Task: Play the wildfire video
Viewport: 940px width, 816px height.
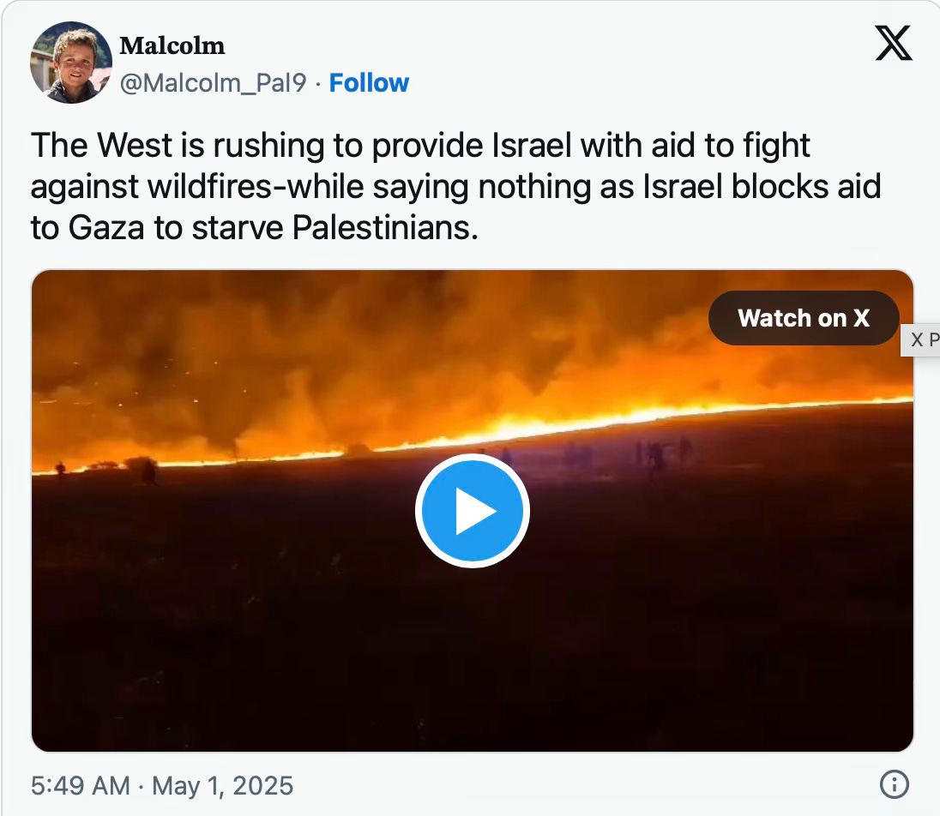Action: (473, 511)
